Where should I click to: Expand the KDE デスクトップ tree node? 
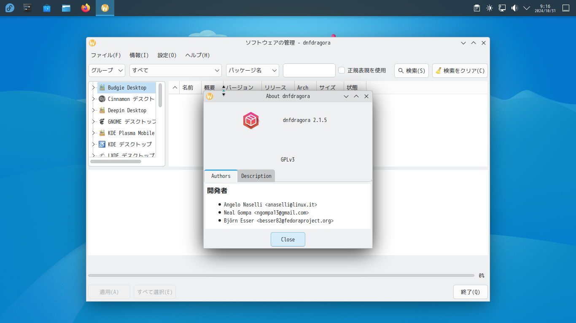(x=94, y=144)
